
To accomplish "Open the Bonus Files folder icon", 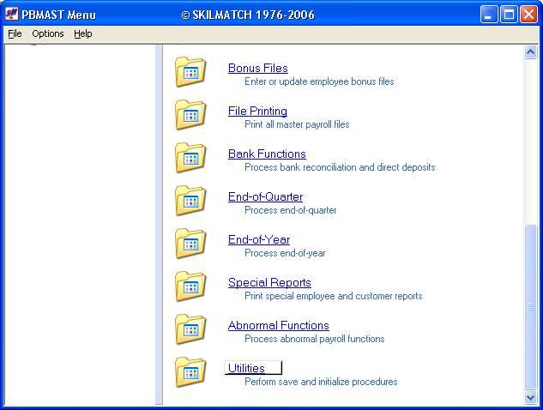I will 190,72.
